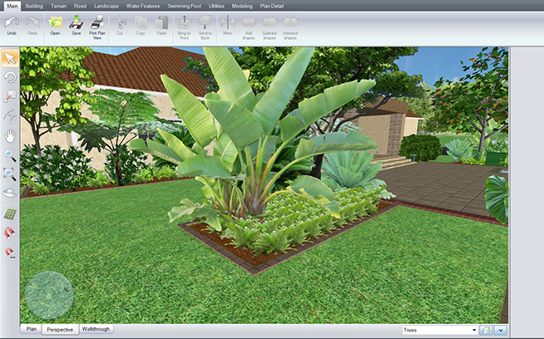Screen dimensions: 544x339
Task: Click the circular navigation compass control
Action: click(49, 295)
